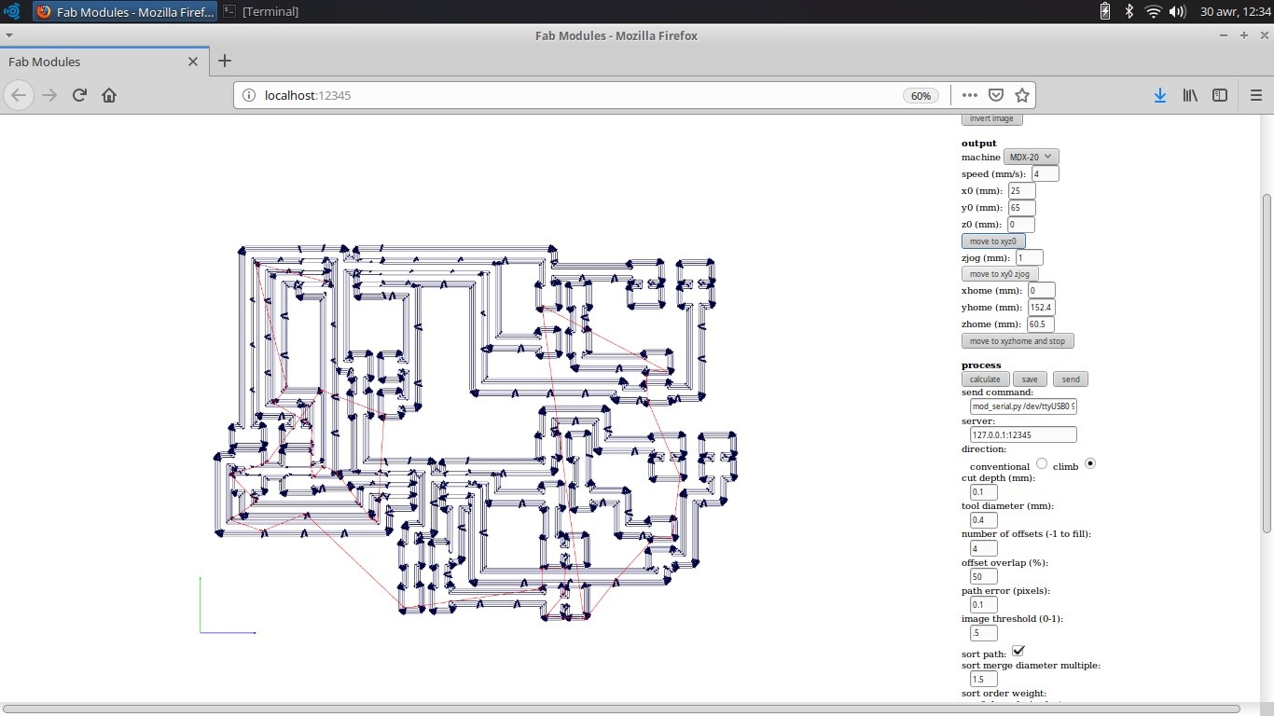Edit the number of offsets field

984,548
